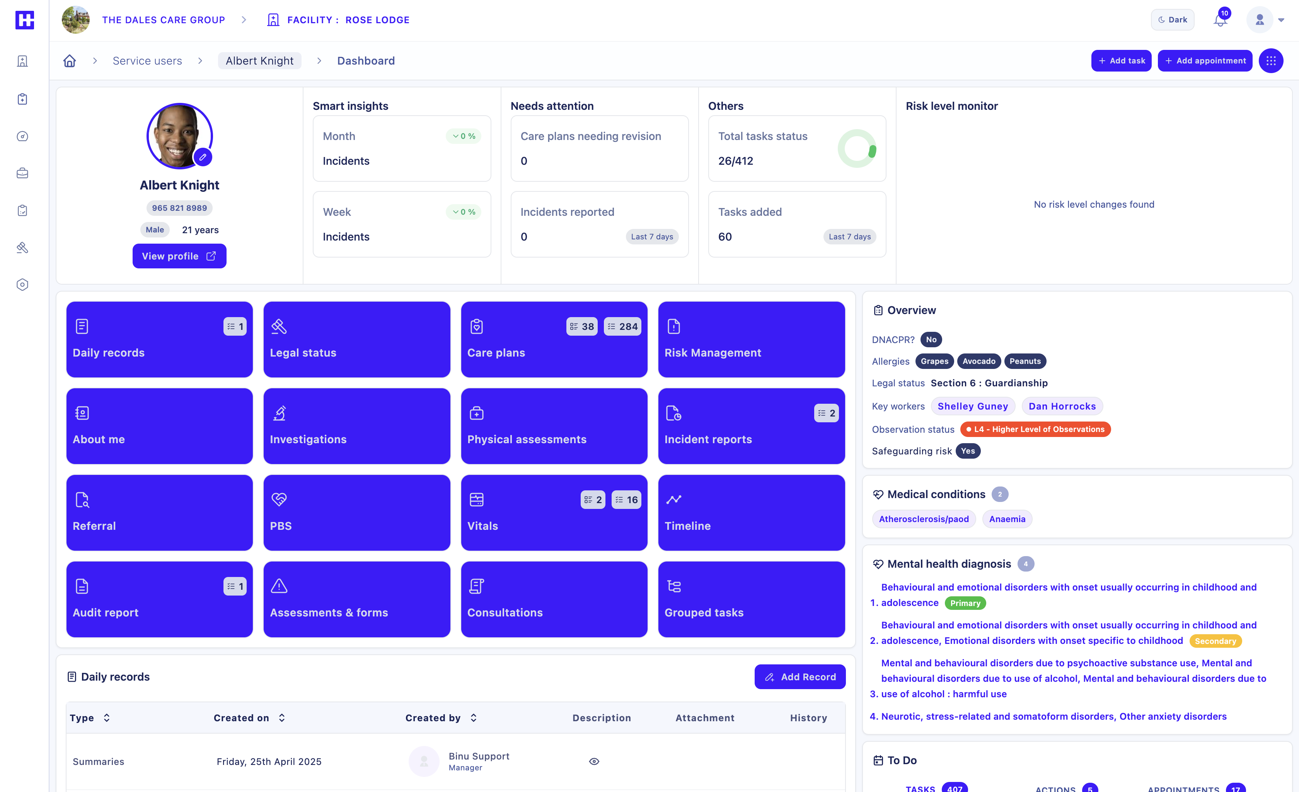This screenshot has height=792, width=1299.
Task: Click Add Record button
Action: coord(799,676)
